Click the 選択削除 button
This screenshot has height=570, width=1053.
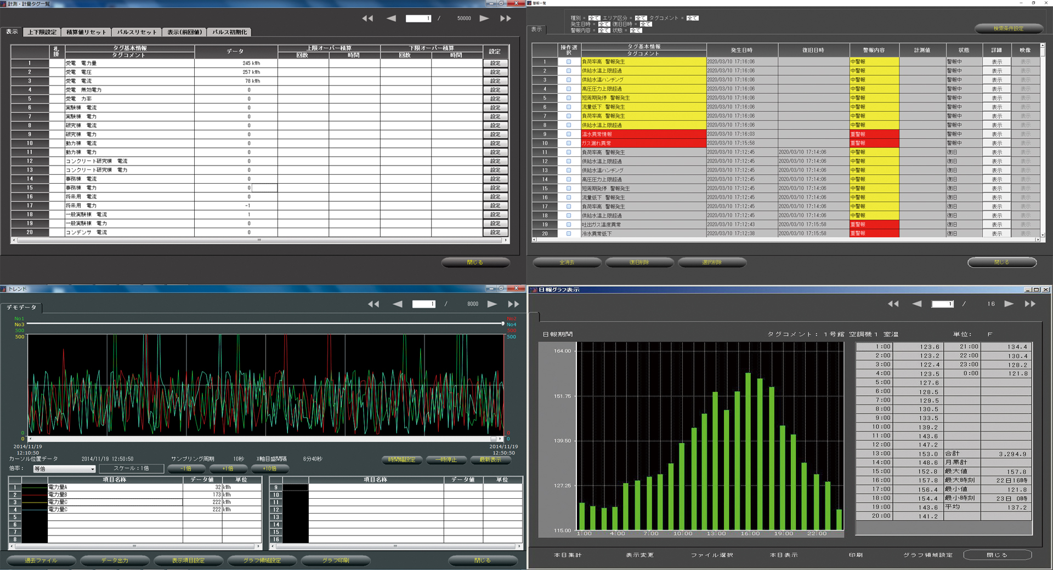click(x=712, y=263)
